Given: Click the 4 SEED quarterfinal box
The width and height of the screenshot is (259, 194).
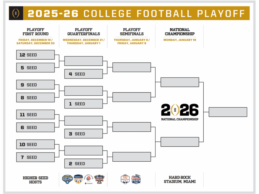Looking at the screenshot, I should 84,74.
